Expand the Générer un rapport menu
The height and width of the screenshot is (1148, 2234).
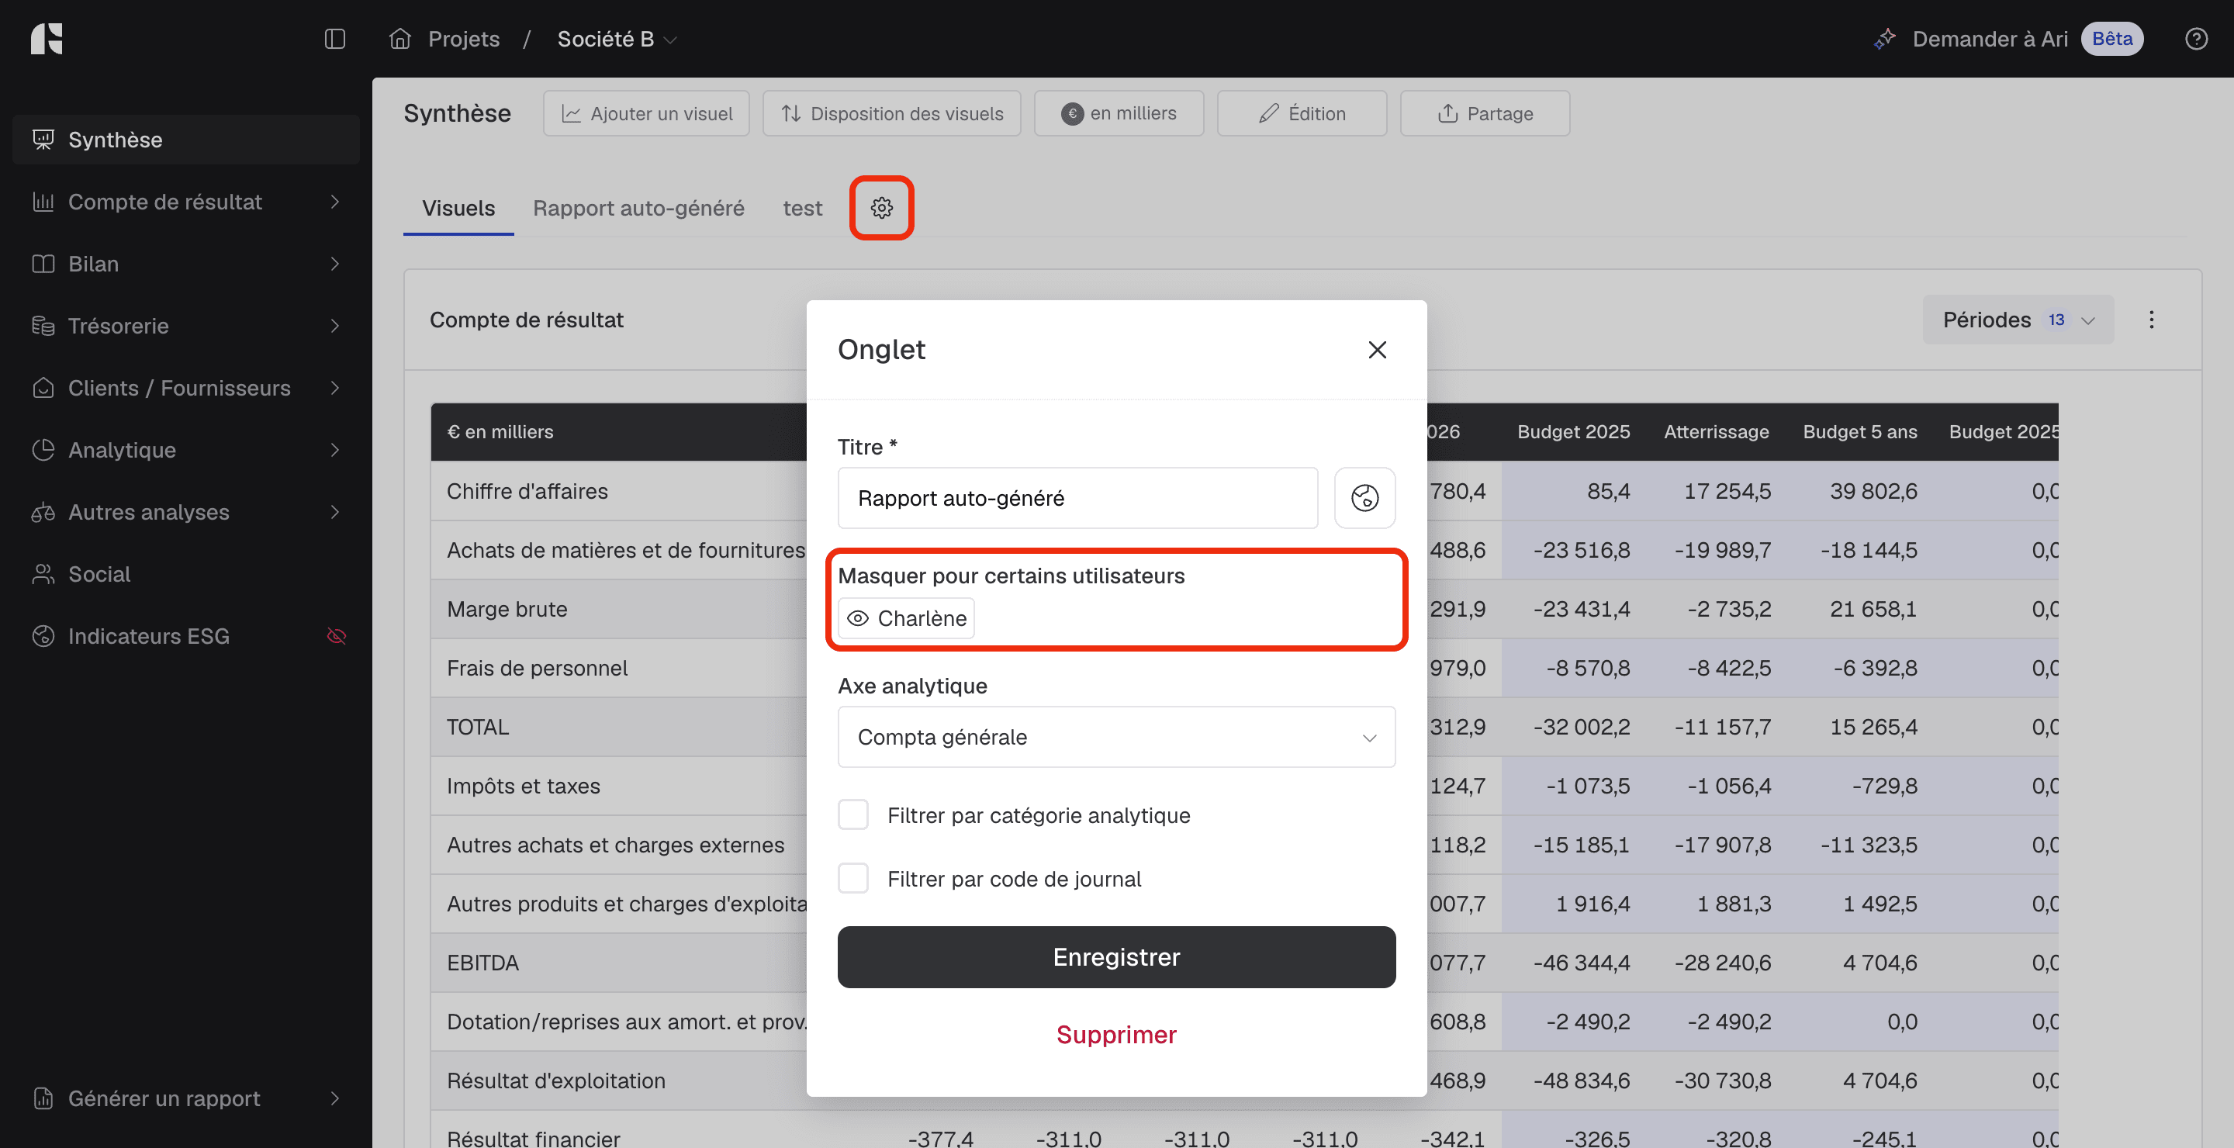[x=335, y=1098]
